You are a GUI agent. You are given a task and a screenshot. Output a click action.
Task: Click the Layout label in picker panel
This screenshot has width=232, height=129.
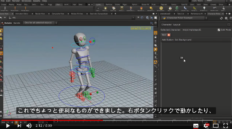(177, 25)
